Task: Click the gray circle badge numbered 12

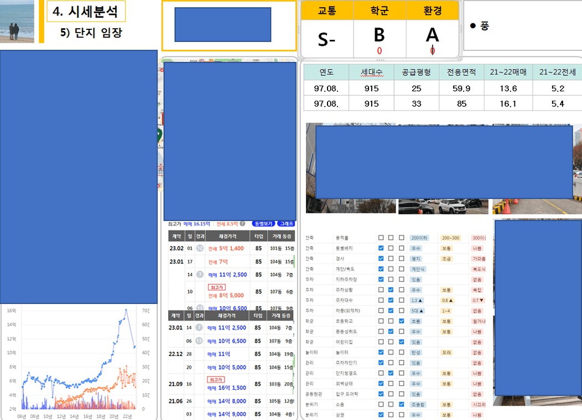Action: coord(200,248)
